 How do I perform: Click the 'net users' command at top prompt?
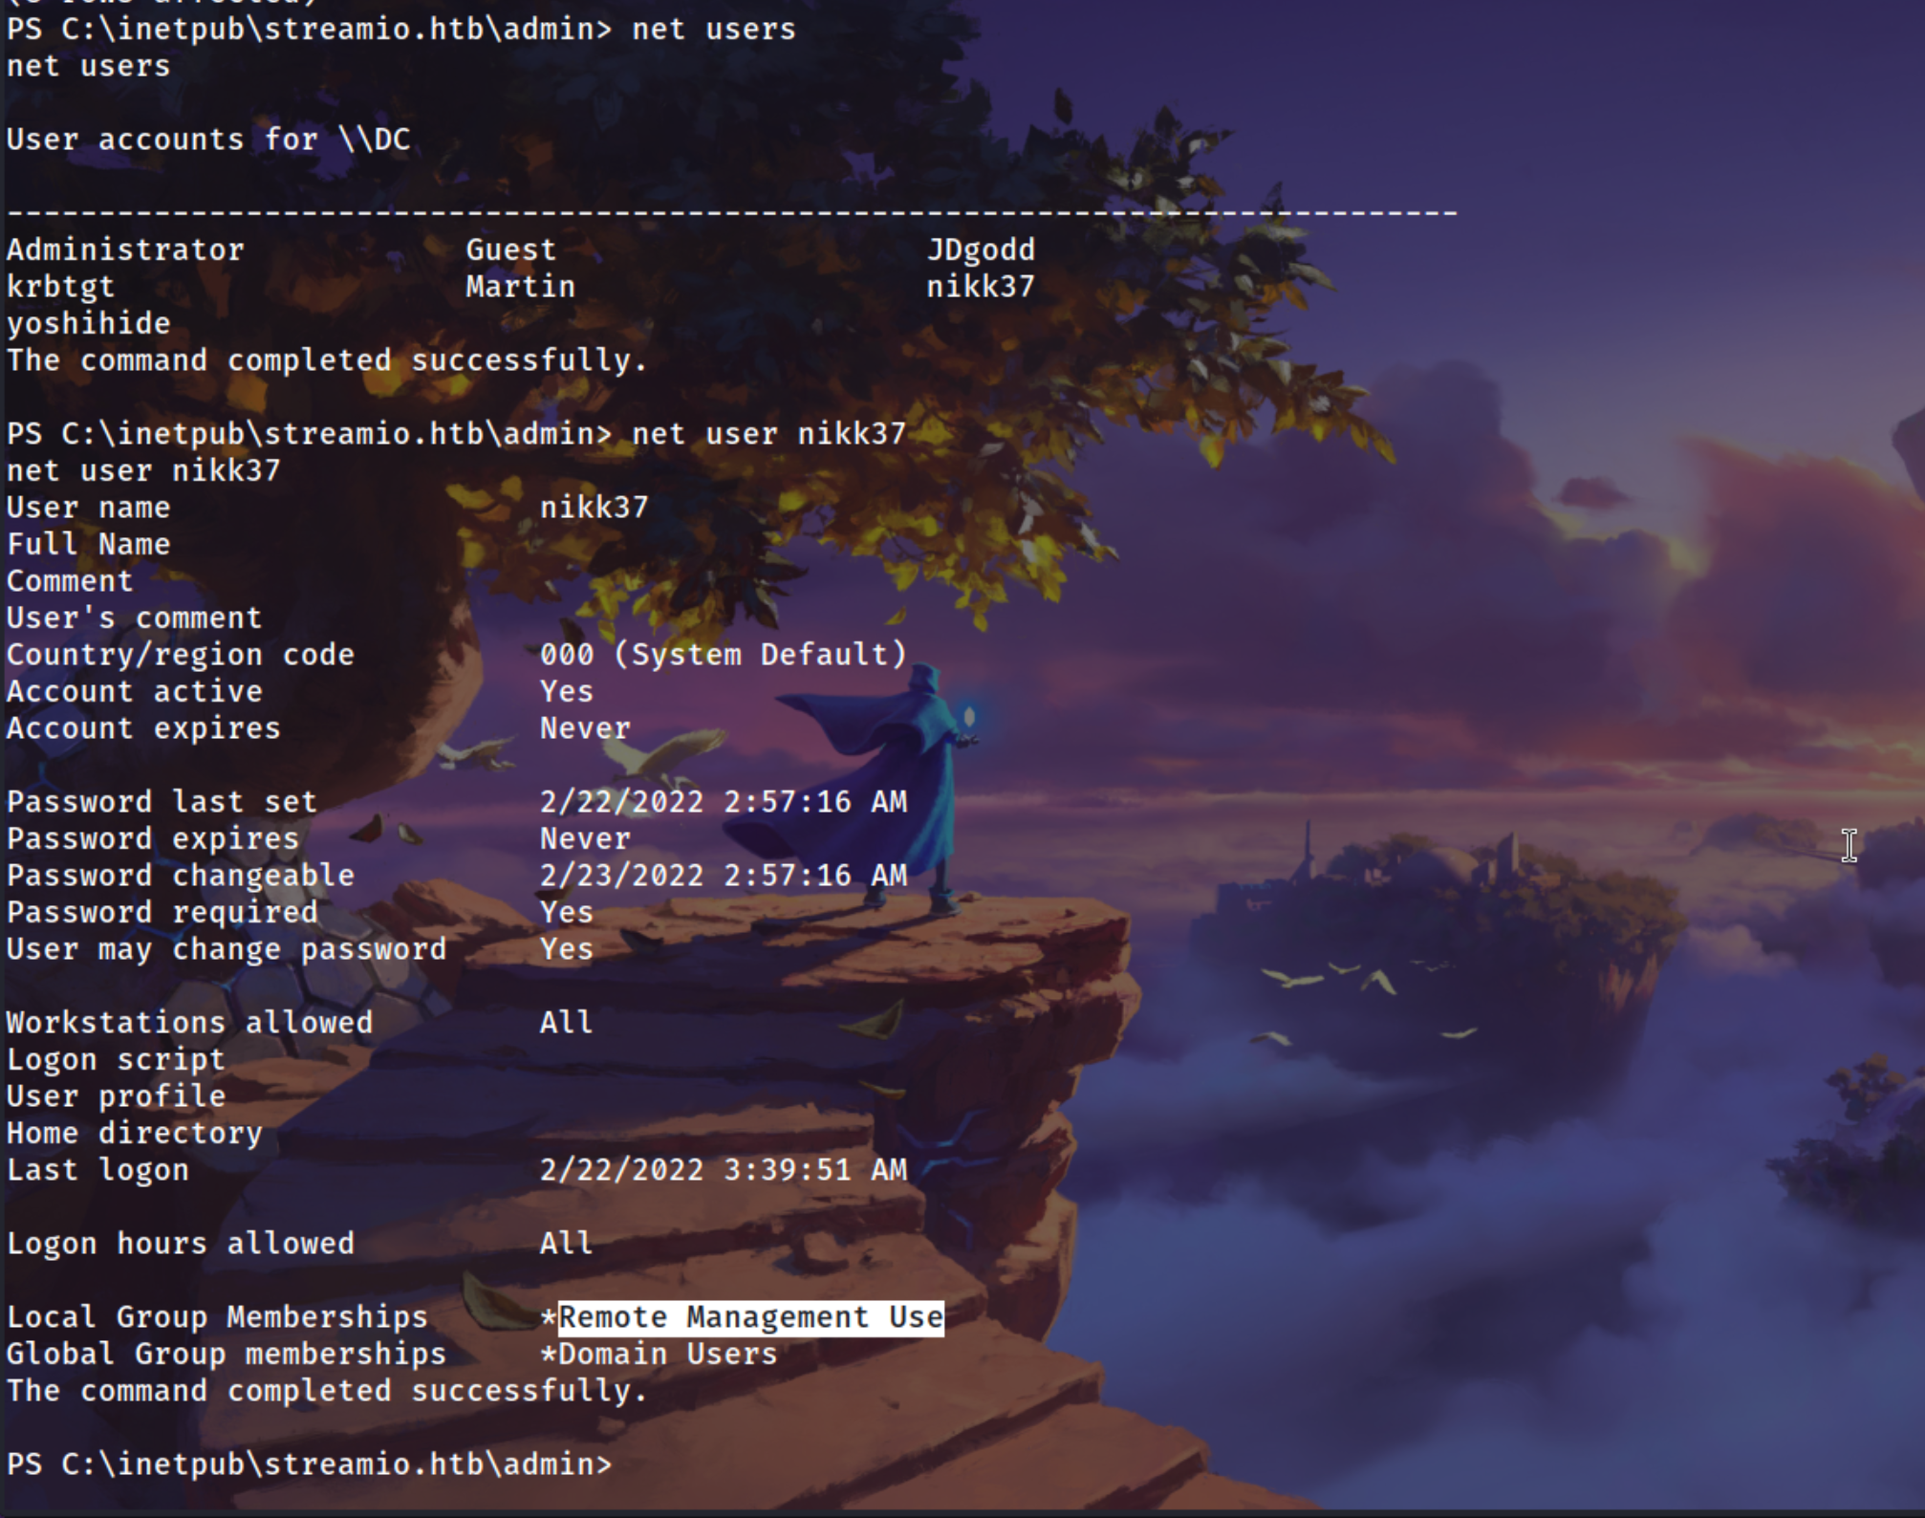pyautogui.click(x=713, y=29)
